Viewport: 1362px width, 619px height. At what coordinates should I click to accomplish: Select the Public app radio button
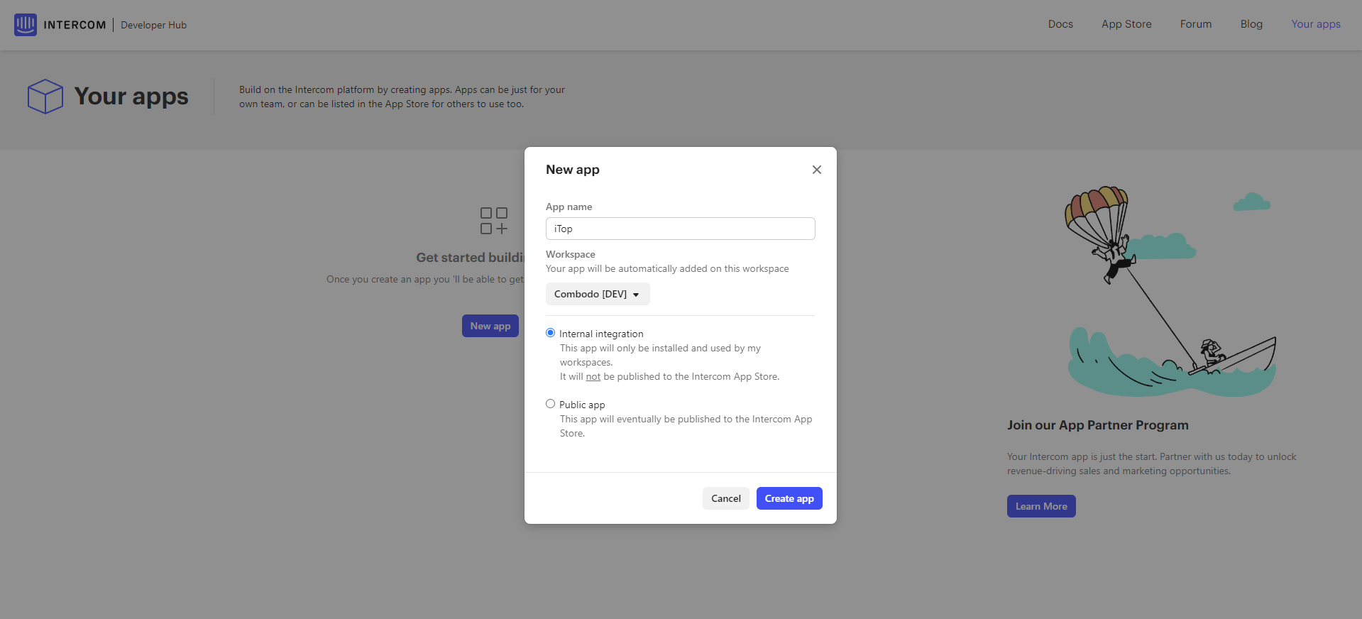point(550,404)
